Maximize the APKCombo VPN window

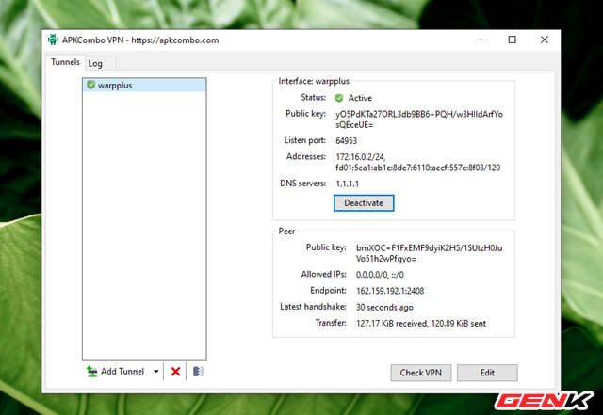click(512, 40)
